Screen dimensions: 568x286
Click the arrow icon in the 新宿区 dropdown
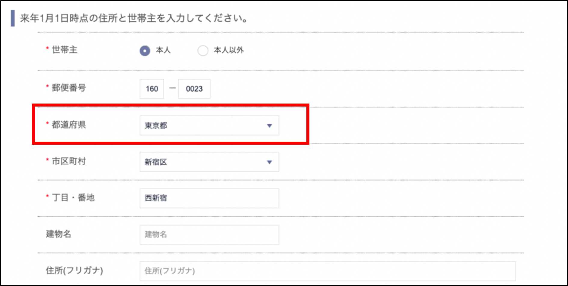269,162
